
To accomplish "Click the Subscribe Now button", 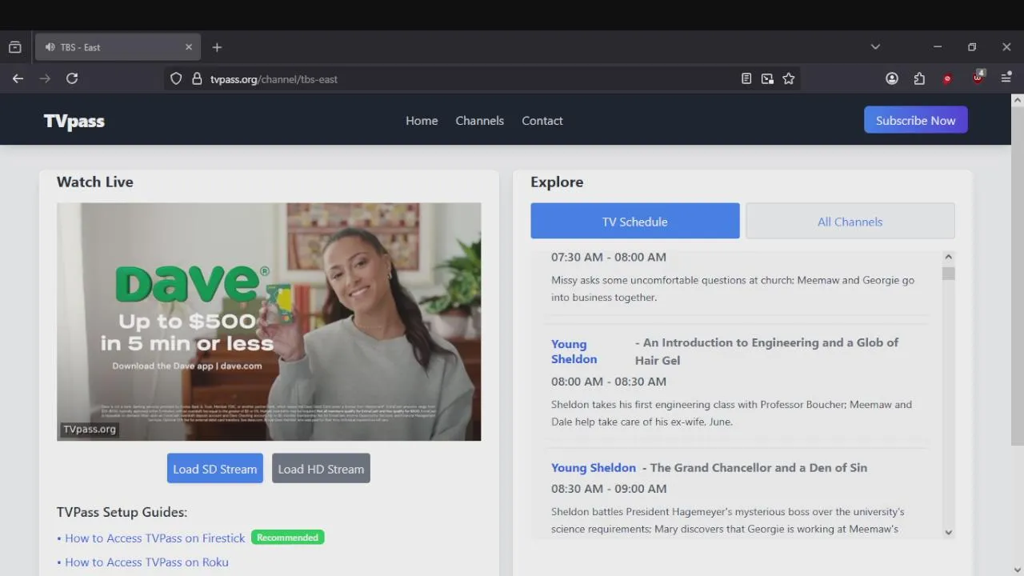I will 916,120.
